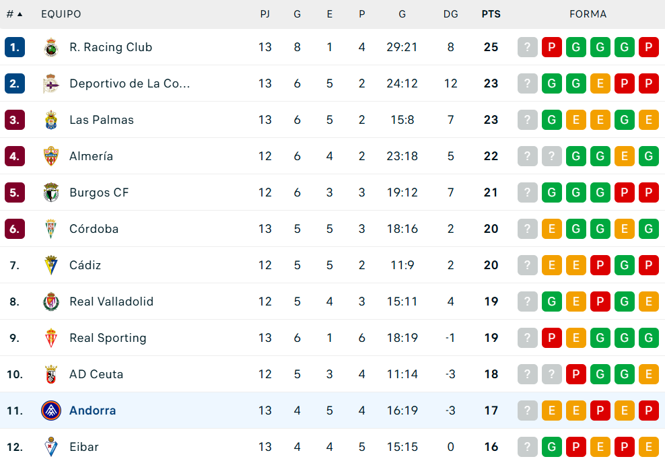The width and height of the screenshot is (665, 461).
Task: Open the Cádiz team link
Action: pos(85,265)
